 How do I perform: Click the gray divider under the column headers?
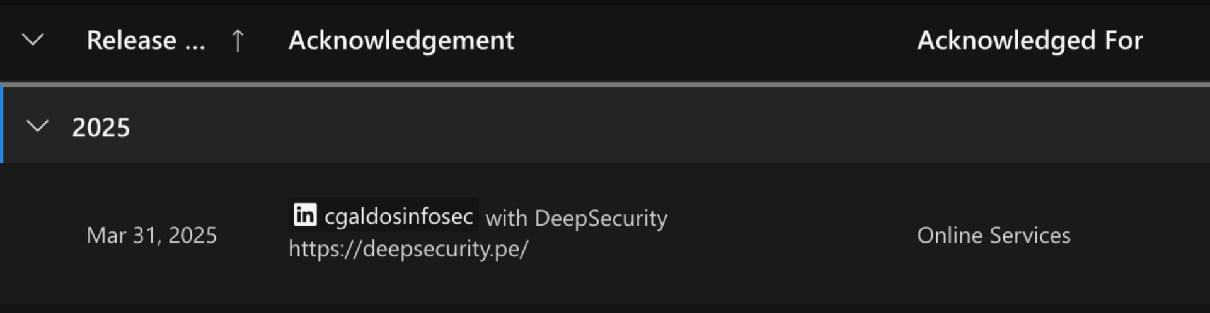click(x=605, y=84)
